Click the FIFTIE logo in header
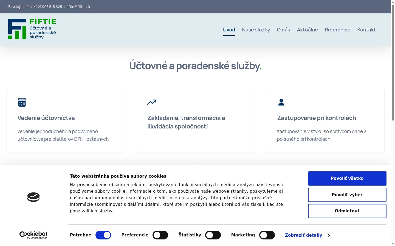 (32, 29)
